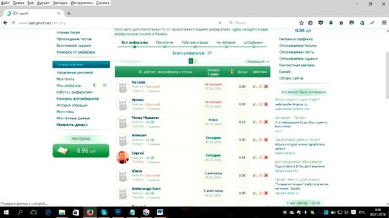Click the РУС language indicator in tray

(362, 212)
